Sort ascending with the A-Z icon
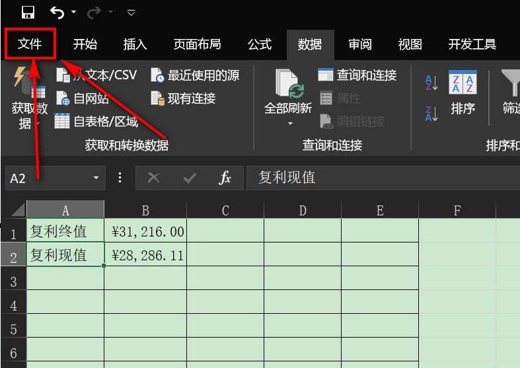The image size is (520, 368). point(431,82)
